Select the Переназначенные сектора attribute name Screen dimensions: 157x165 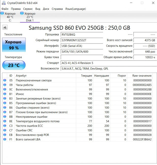[34, 80]
